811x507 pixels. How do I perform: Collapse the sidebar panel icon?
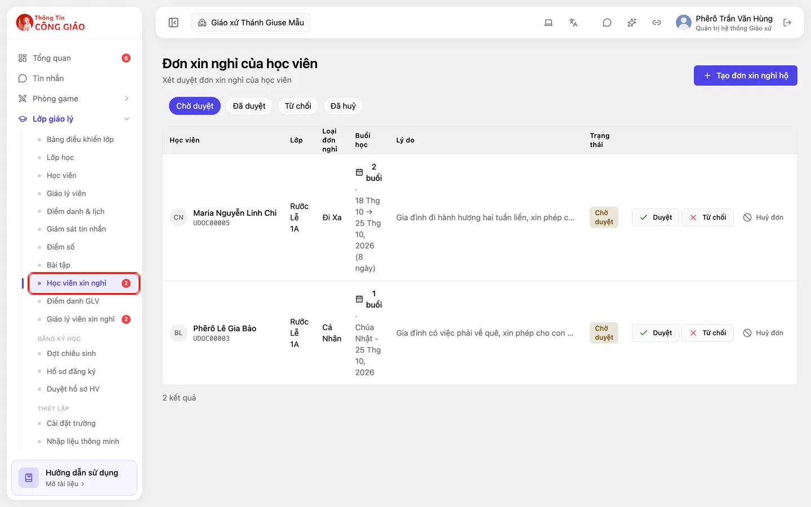pos(173,23)
